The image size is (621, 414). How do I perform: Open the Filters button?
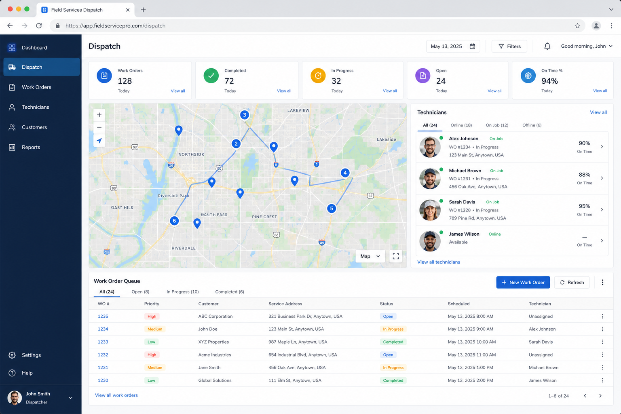pyautogui.click(x=509, y=46)
